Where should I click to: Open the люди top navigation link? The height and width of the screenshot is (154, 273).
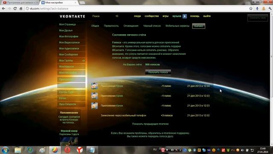click(137, 16)
